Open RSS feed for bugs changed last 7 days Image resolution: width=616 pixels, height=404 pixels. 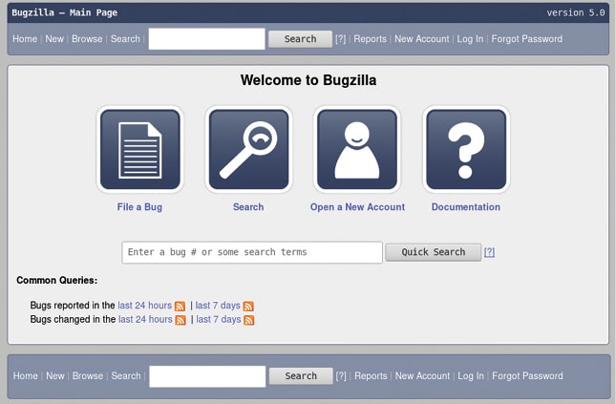(x=249, y=320)
